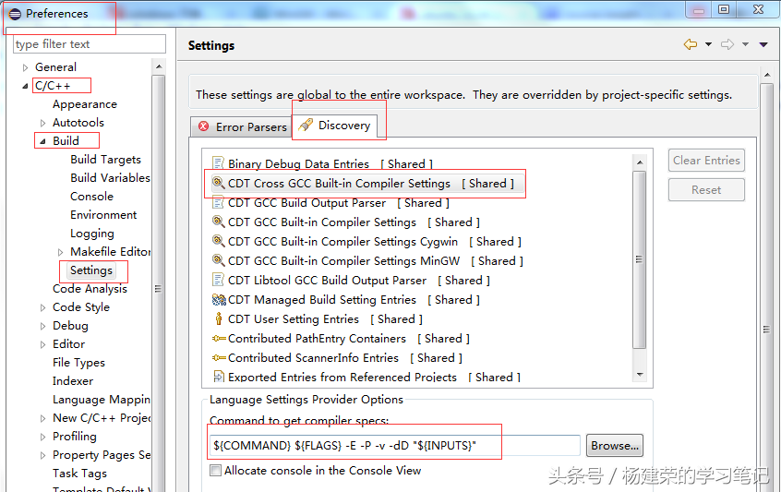The image size is (781, 492).
Task: Click the Error Parsers tab red icon
Action: pyautogui.click(x=204, y=126)
